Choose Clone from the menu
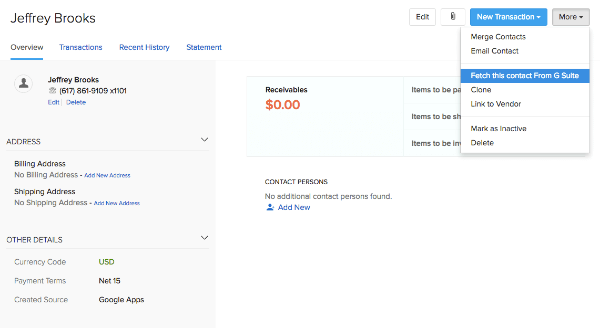Screen dimensions: 600x328 click(481, 90)
